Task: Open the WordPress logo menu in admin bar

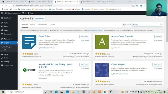Action: (x=2, y=13)
